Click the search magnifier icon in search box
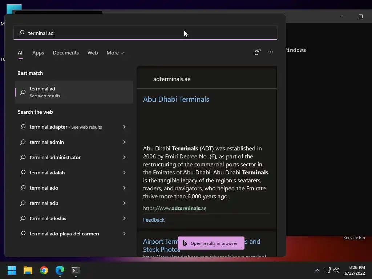The height and width of the screenshot is (279, 372). pyautogui.click(x=22, y=33)
